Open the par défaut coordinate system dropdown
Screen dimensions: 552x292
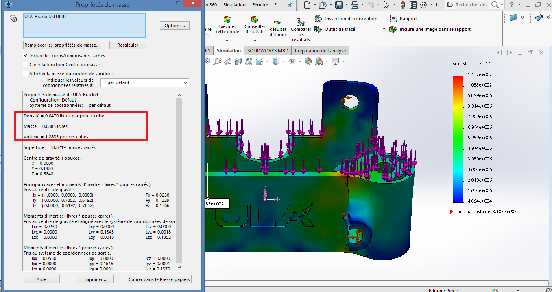coord(145,82)
